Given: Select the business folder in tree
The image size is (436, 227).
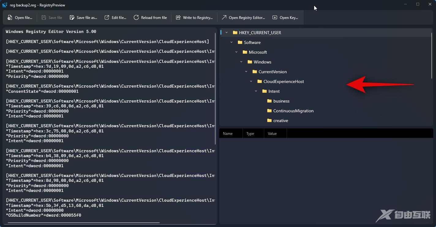Looking at the screenshot, I should coord(281,101).
